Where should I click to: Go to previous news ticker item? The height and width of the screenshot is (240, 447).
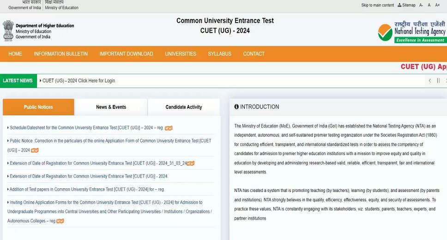(429, 81)
